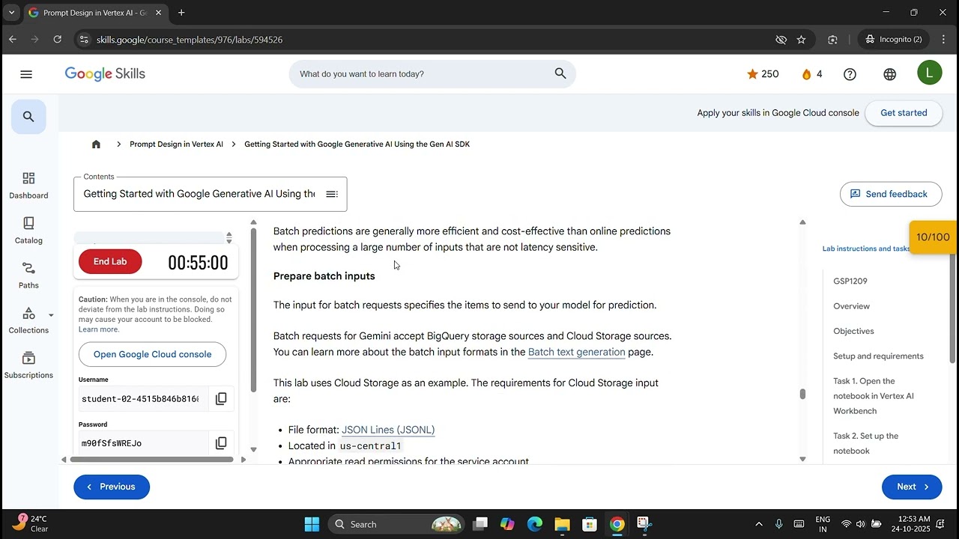The width and height of the screenshot is (959, 539).
Task: Copy the password to clipboard
Action: point(221,443)
